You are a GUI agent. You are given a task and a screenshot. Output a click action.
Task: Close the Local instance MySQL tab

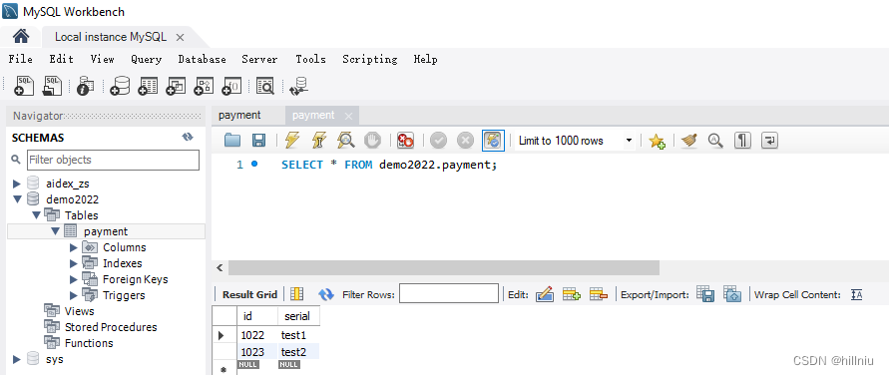(180, 37)
